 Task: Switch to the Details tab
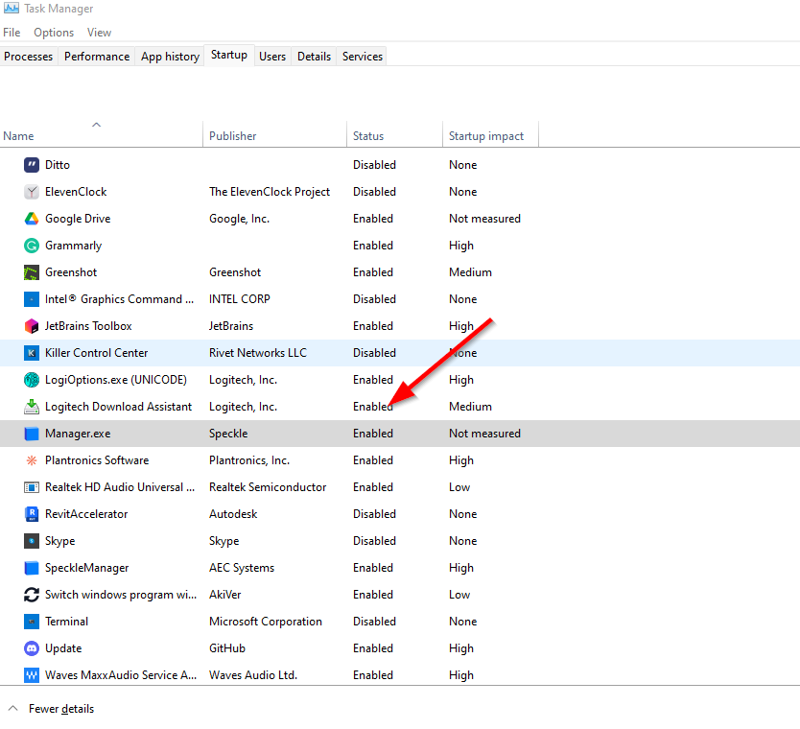point(315,57)
